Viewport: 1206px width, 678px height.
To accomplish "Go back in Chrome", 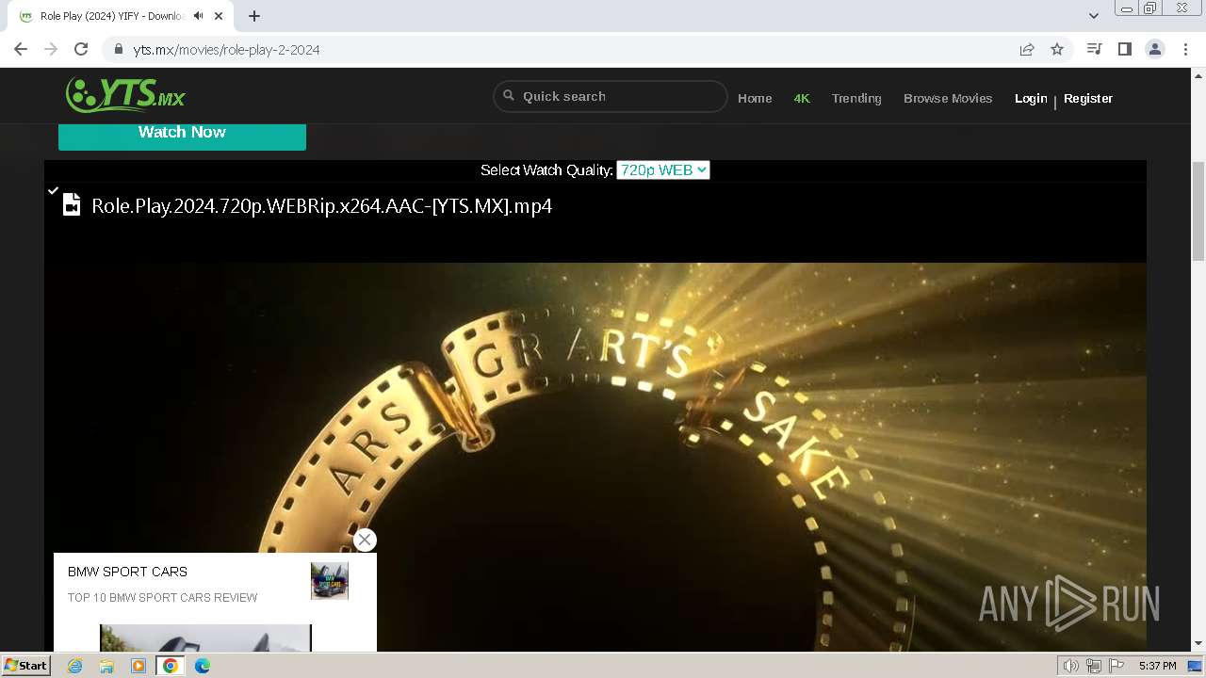I will coord(21,49).
